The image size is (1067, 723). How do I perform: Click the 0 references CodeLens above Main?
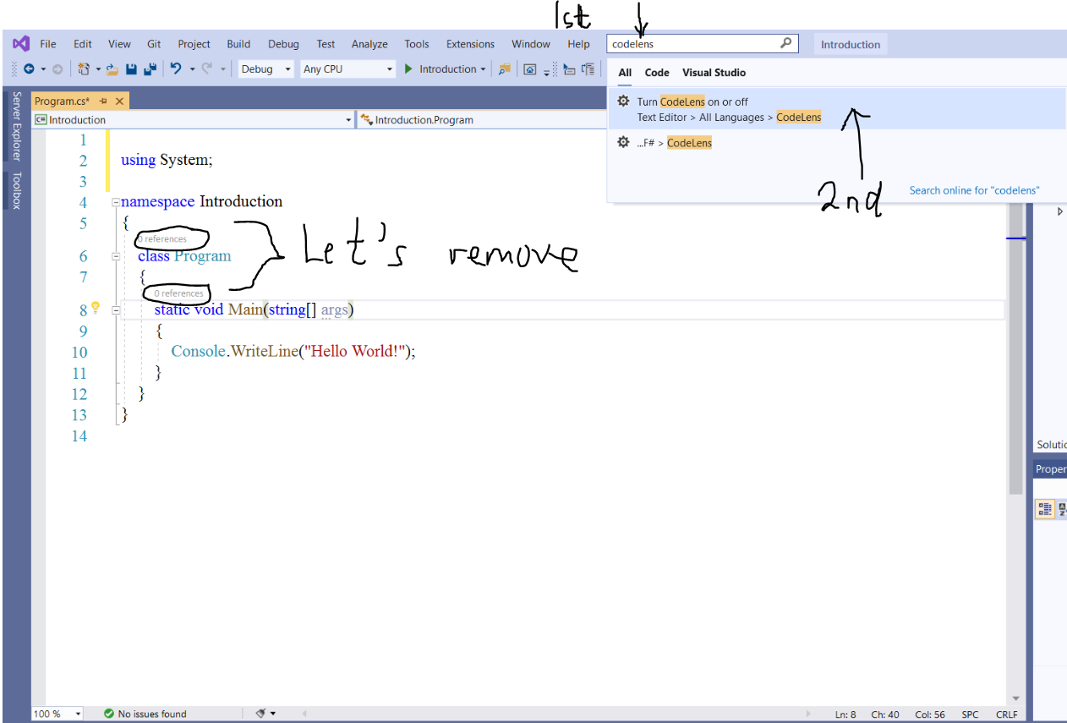click(x=178, y=293)
